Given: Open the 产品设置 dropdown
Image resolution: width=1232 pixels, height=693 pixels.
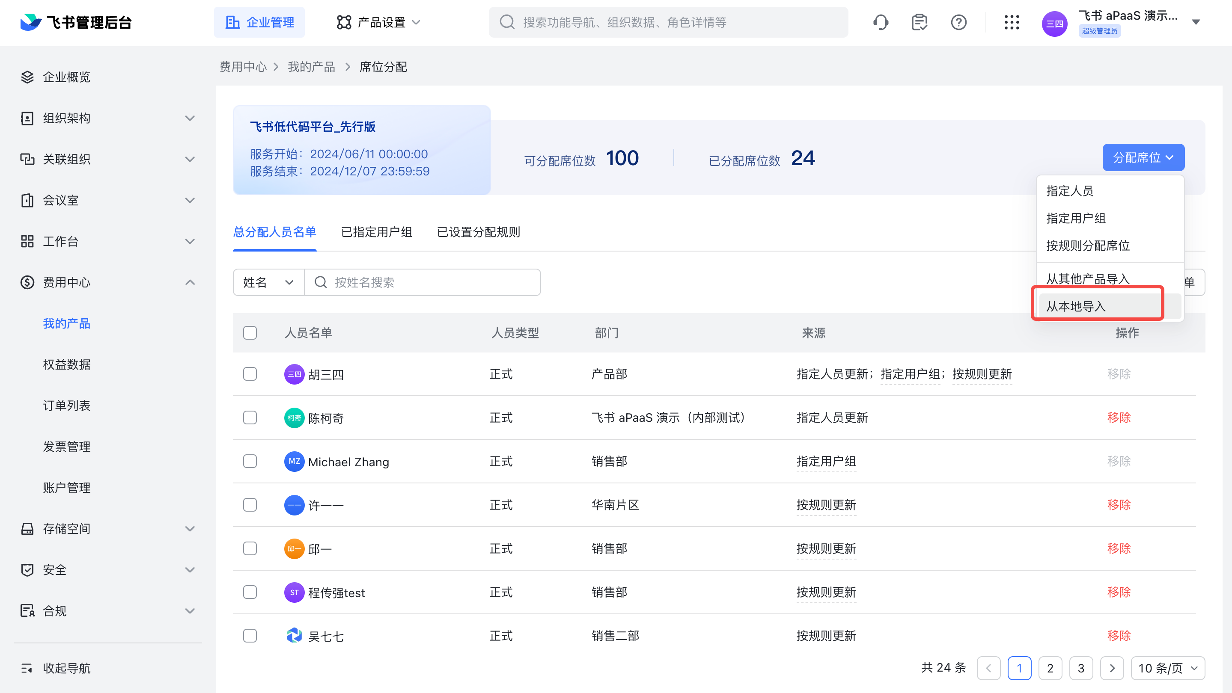Looking at the screenshot, I should pos(378,22).
